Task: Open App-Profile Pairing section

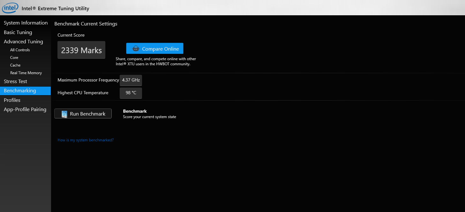Action: coord(26,110)
